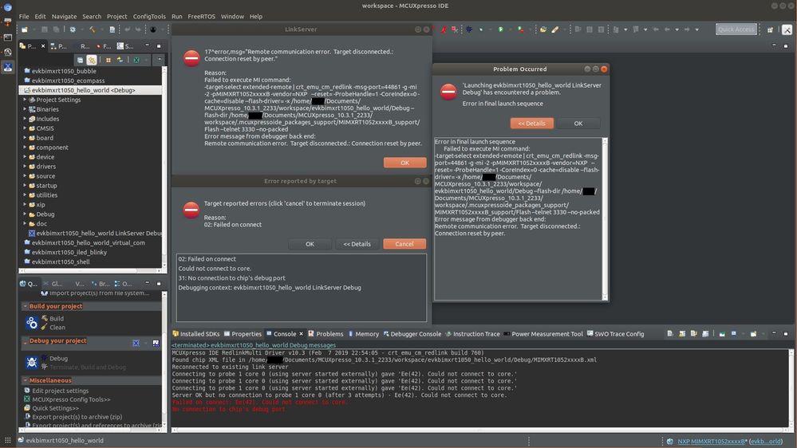The width and height of the screenshot is (797, 448).
Task: Open the File menu
Action: point(24,16)
